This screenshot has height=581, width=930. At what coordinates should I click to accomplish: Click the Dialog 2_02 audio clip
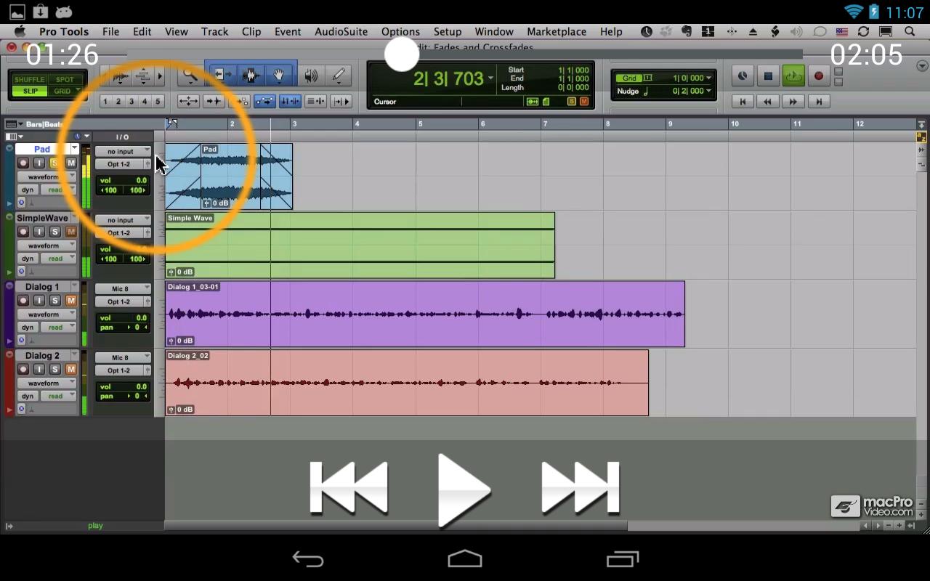pos(407,383)
